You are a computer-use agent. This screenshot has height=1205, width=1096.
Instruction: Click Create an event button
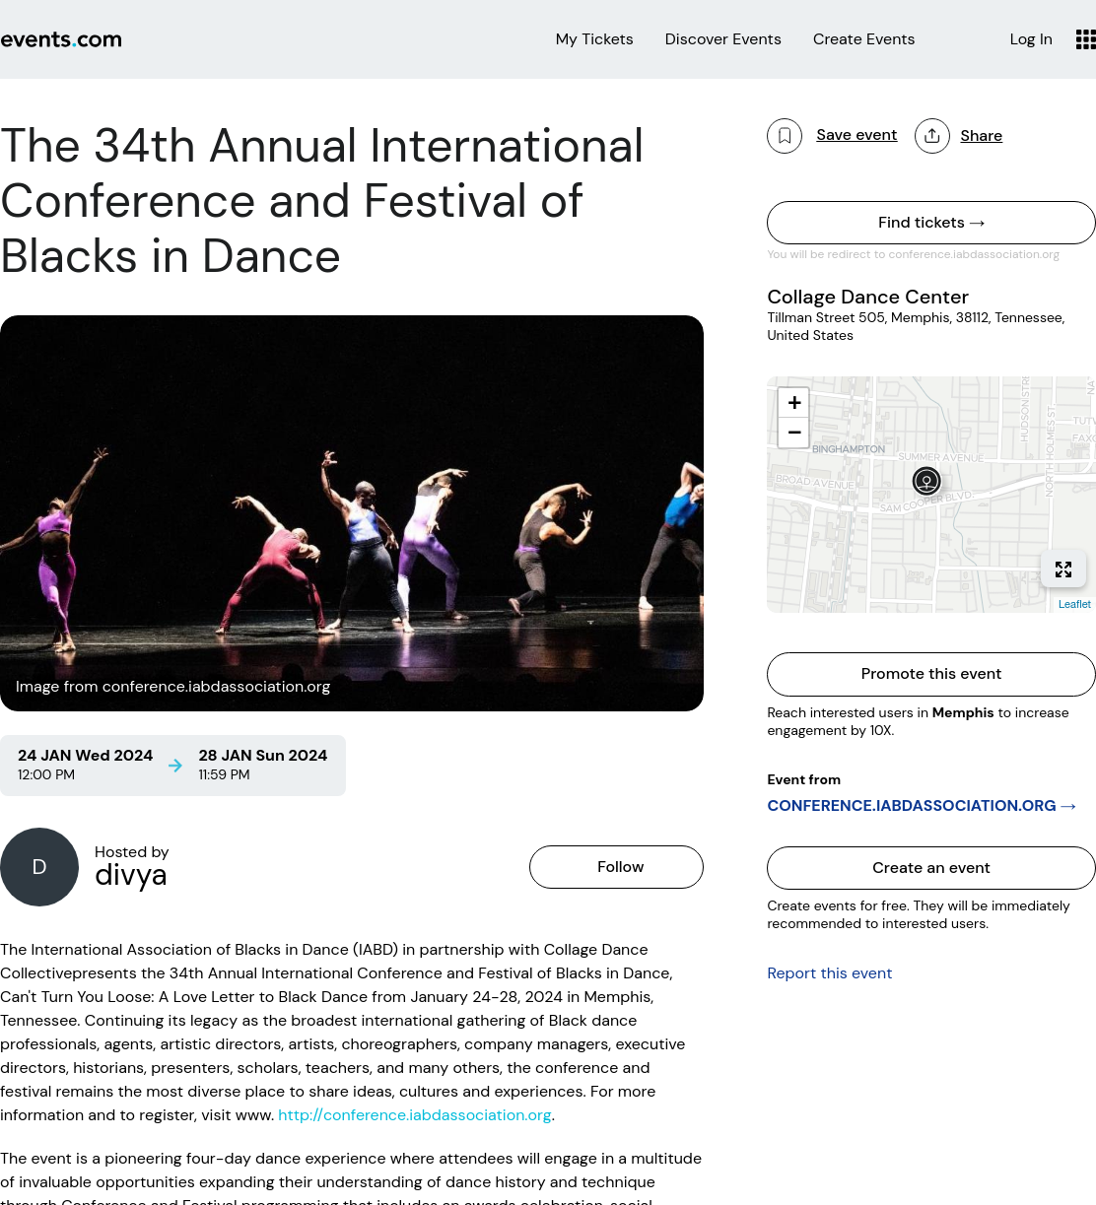click(931, 868)
